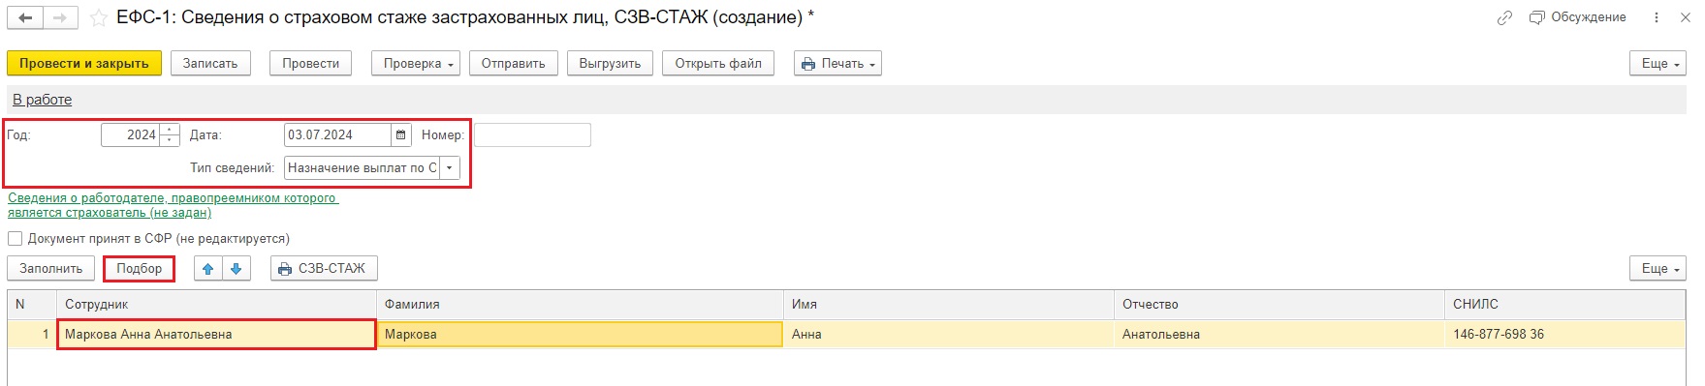1705x386 pixels.
Task: Open the top Еще menu
Action: tap(1658, 64)
